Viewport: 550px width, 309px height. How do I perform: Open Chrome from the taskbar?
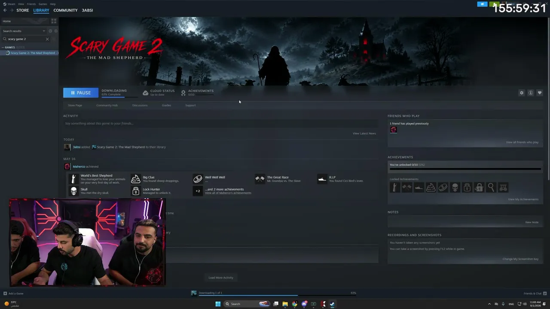(x=294, y=304)
